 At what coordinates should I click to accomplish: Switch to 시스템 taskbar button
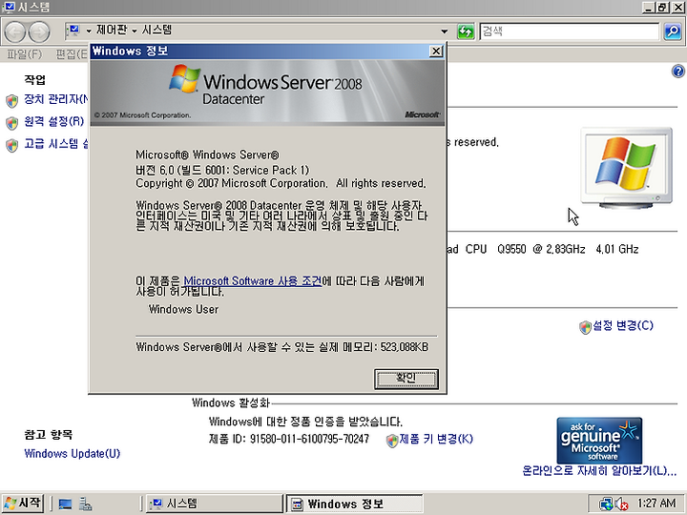click(215, 504)
